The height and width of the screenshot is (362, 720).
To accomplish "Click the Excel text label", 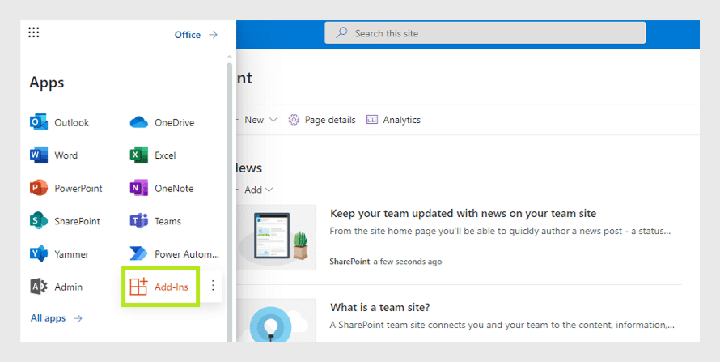I will [x=165, y=155].
